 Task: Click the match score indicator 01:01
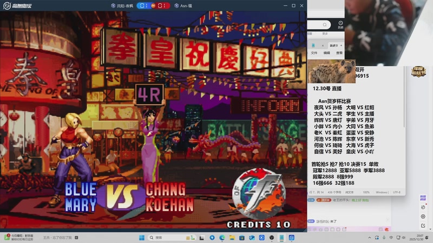[153, 5]
